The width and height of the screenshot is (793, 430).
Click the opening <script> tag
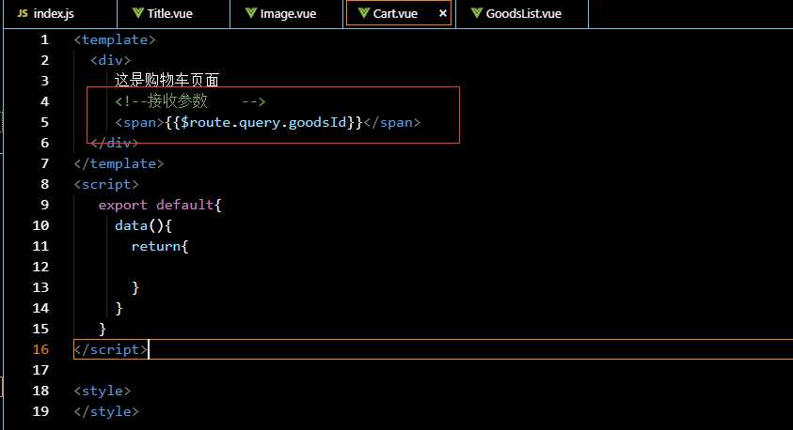106,185
